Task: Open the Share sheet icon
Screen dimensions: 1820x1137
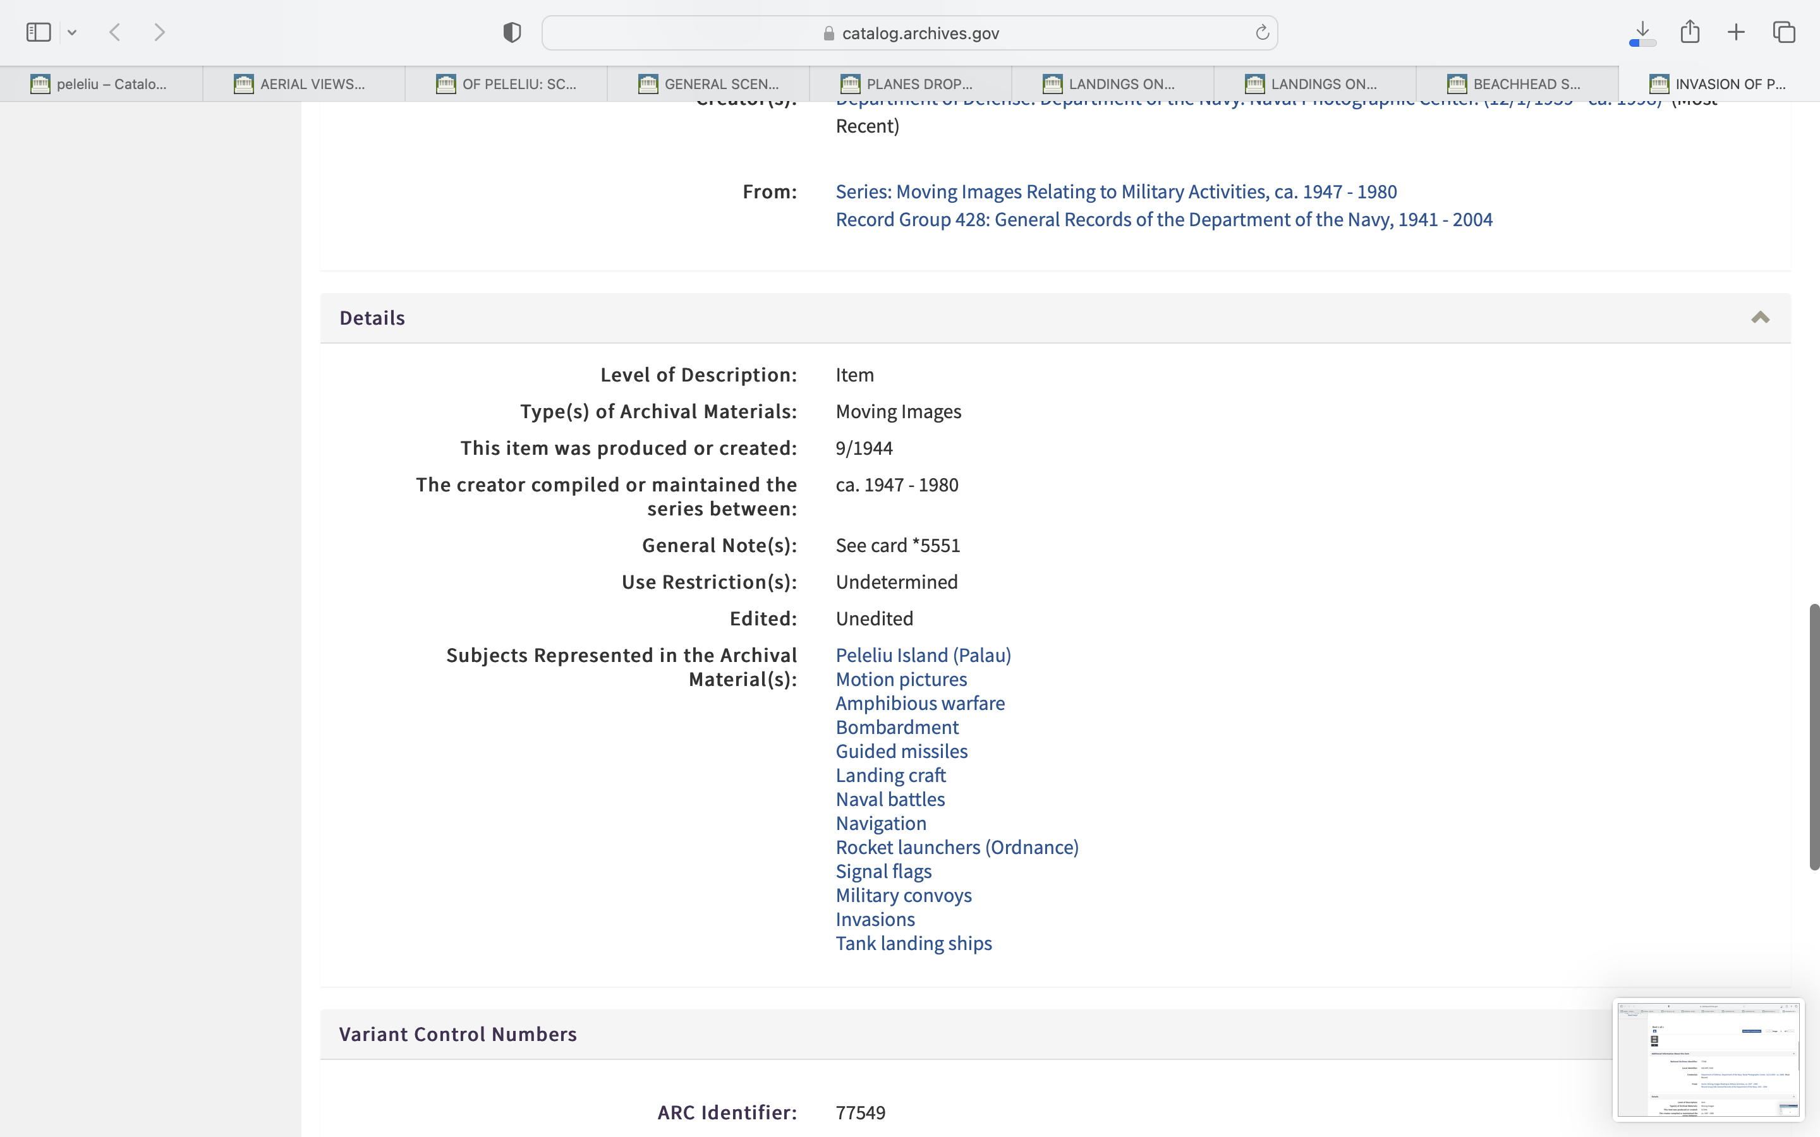Action: 1690,32
